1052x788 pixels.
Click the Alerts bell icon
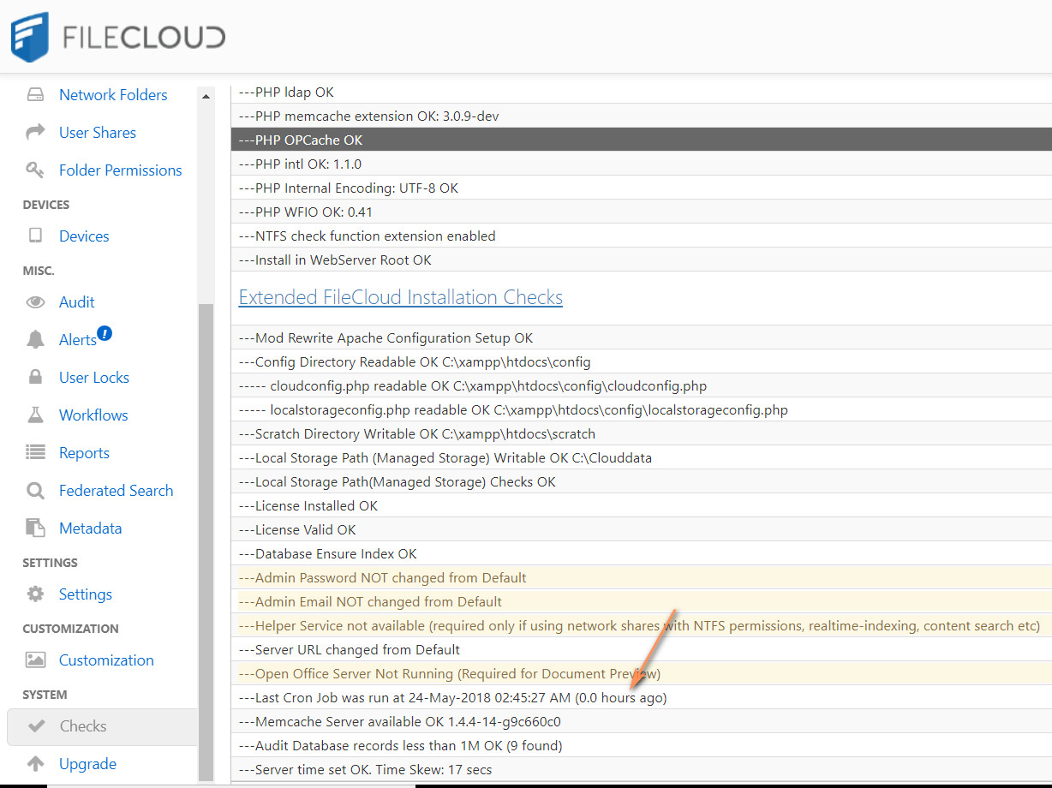pos(35,340)
